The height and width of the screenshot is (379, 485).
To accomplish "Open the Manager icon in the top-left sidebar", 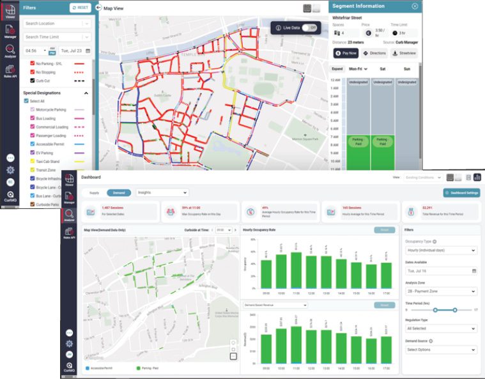I will 9,30.
